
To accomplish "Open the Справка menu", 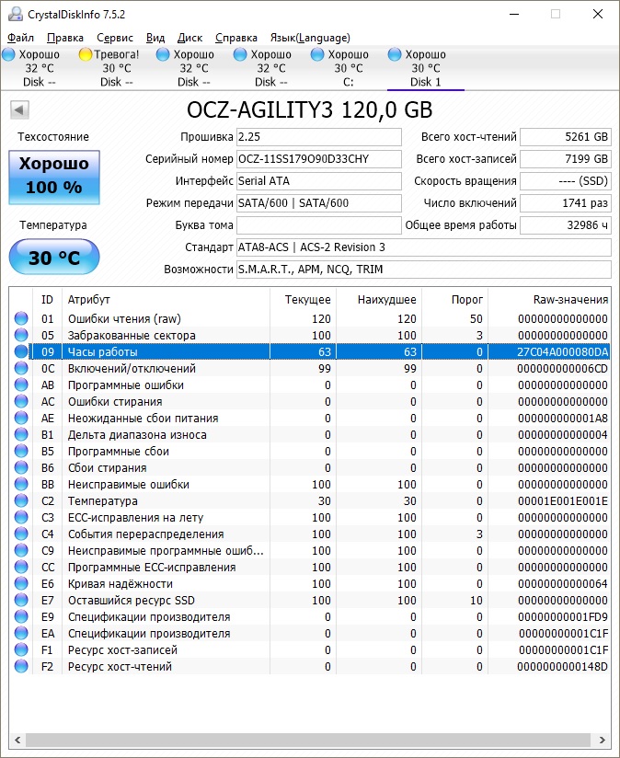I will 236,38.
